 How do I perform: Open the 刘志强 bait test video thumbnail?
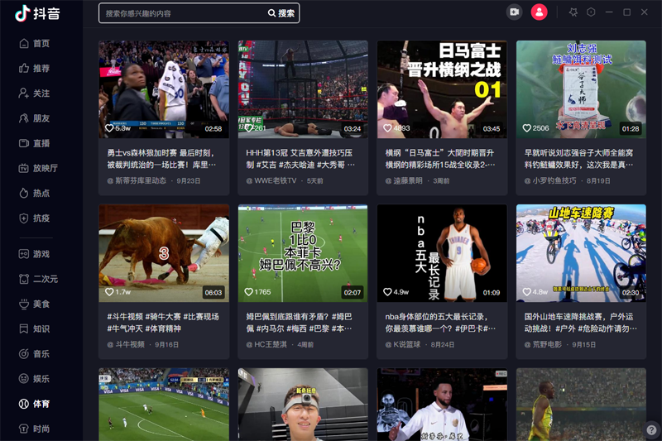click(581, 89)
